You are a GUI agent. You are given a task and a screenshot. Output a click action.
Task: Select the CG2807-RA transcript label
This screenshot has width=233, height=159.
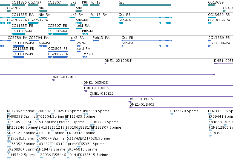[x=58, y=31]
